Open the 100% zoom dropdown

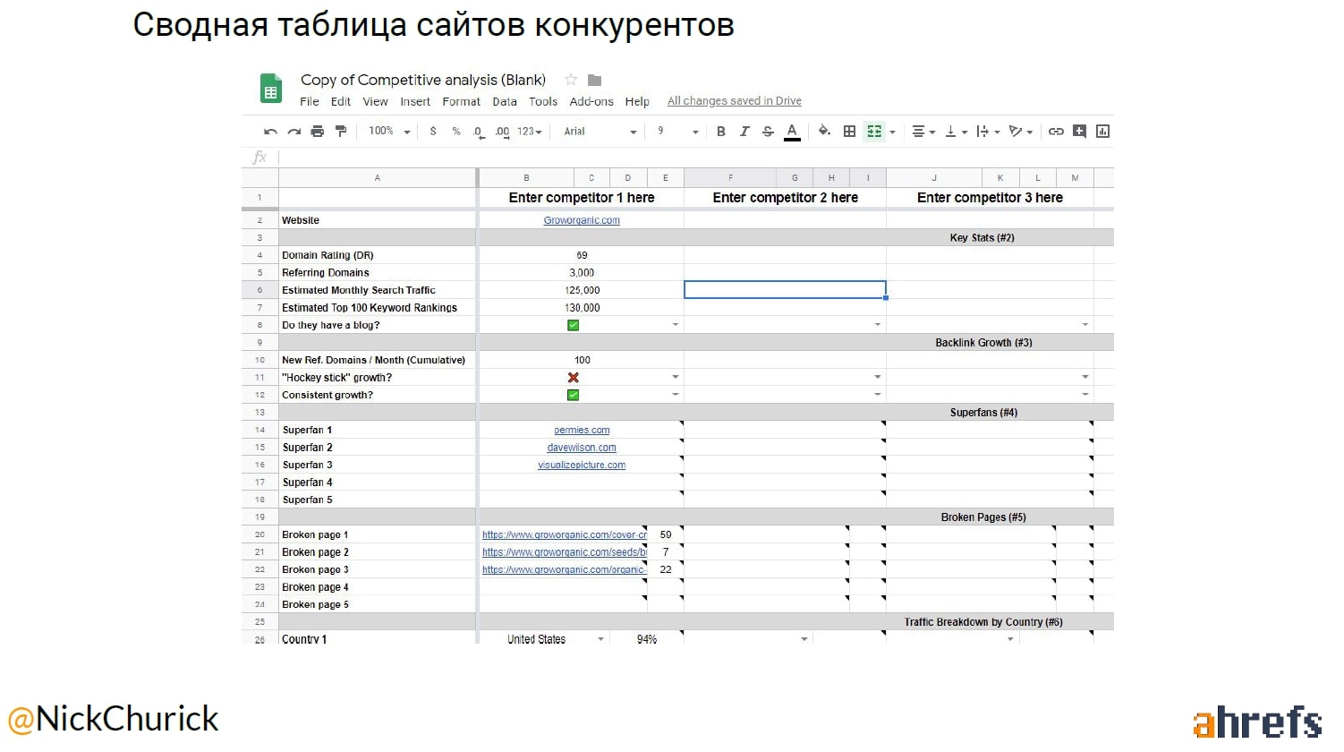(389, 132)
